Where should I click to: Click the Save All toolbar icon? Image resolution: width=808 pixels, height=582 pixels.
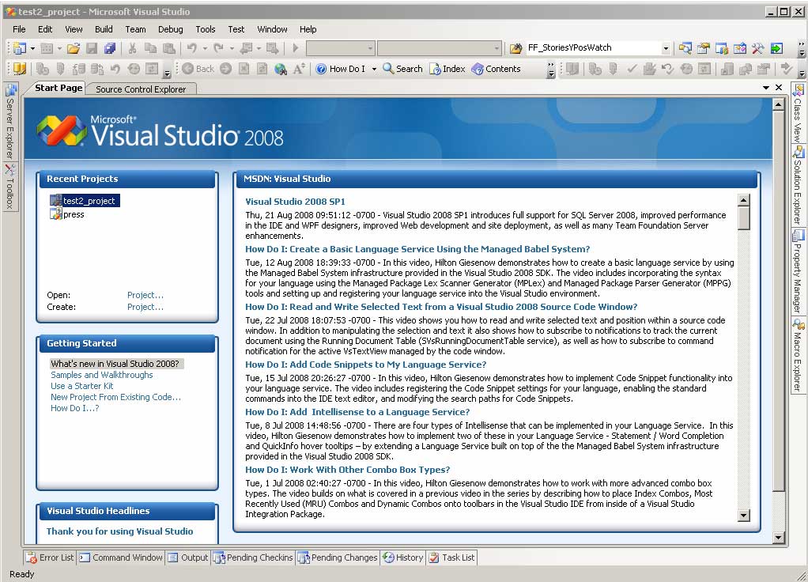(x=110, y=48)
